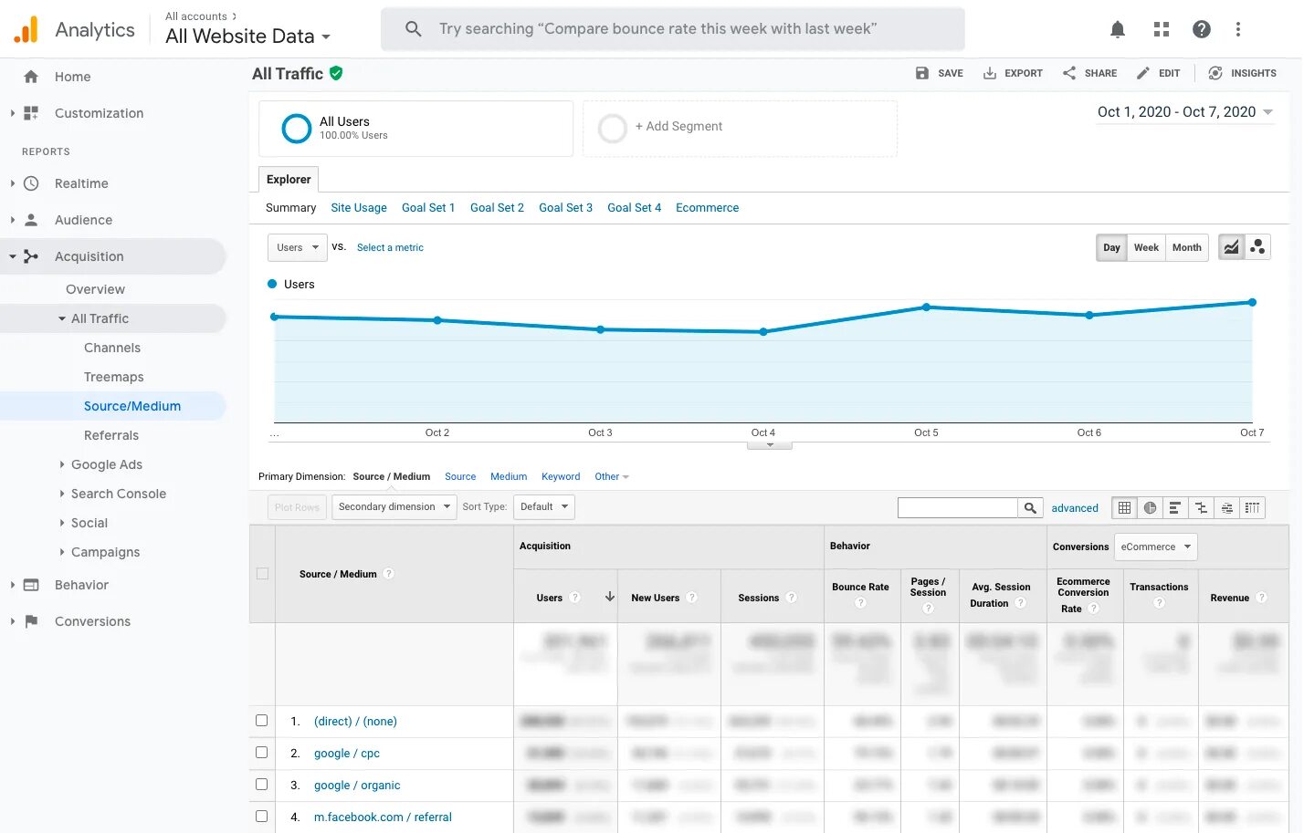Switch to the Site Usage tab
1304x833 pixels.
pyautogui.click(x=359, y=208)
